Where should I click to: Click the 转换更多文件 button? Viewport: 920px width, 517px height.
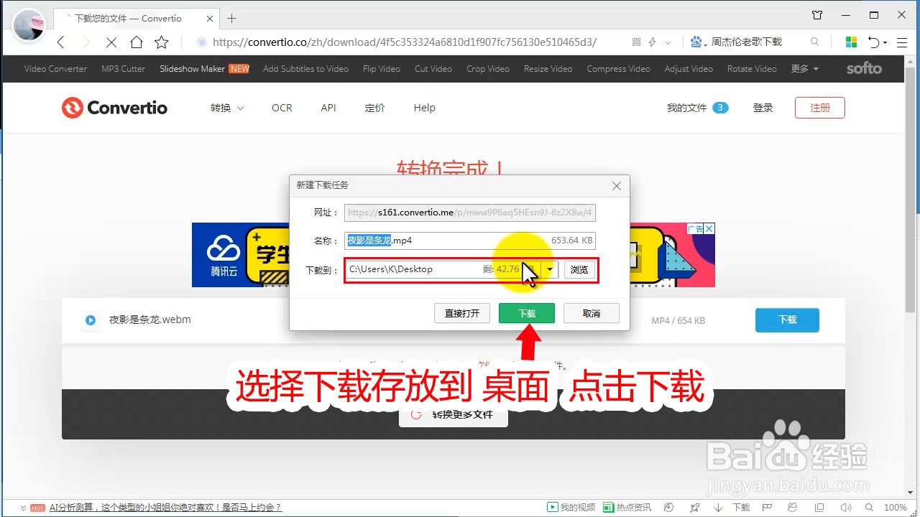coord(454,414)
